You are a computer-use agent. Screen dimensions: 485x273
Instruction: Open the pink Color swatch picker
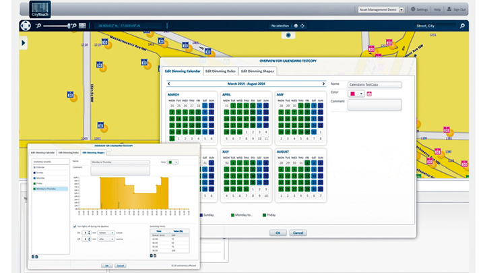[x=356, y=94]
